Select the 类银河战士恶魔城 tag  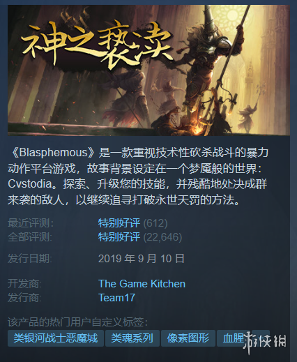pos(56,338)
